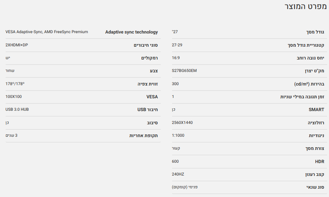This screenshot has width=329, height=197.
Task: Click the 2560X1440 resolution value
Action: tap(182, 122)
